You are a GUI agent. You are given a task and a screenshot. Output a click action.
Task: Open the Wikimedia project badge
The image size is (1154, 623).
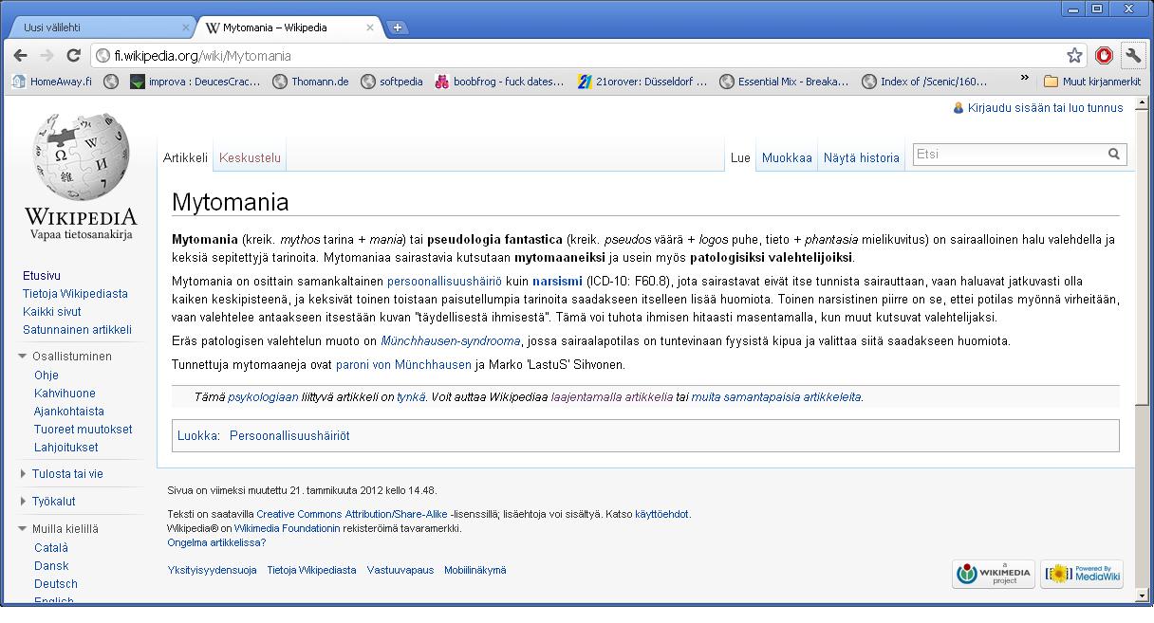[x=993, y=574]
